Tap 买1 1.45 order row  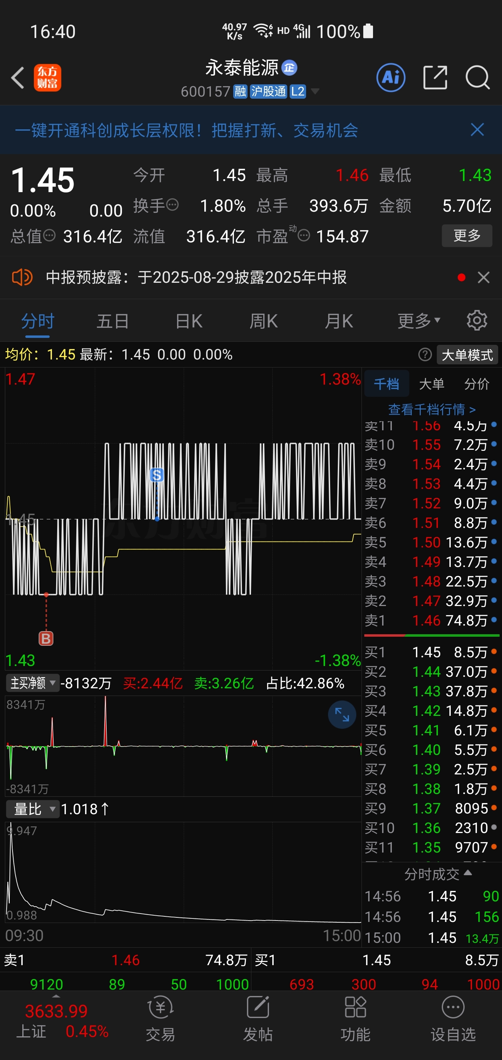tap(431, 652)
